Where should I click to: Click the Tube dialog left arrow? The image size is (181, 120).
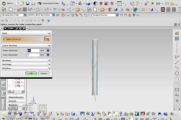tap(2, 28)
